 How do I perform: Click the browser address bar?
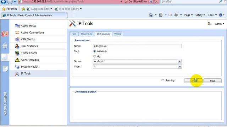click(70, 1)
